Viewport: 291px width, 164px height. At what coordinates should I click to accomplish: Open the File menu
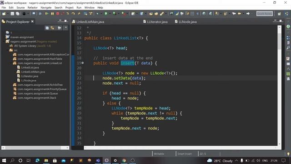point(4,8)
